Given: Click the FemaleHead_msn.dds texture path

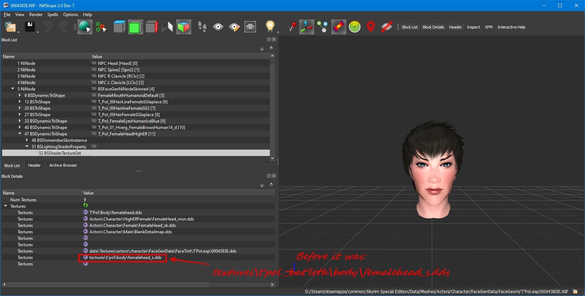Looking at the screenshot, I should click(142, 219).
